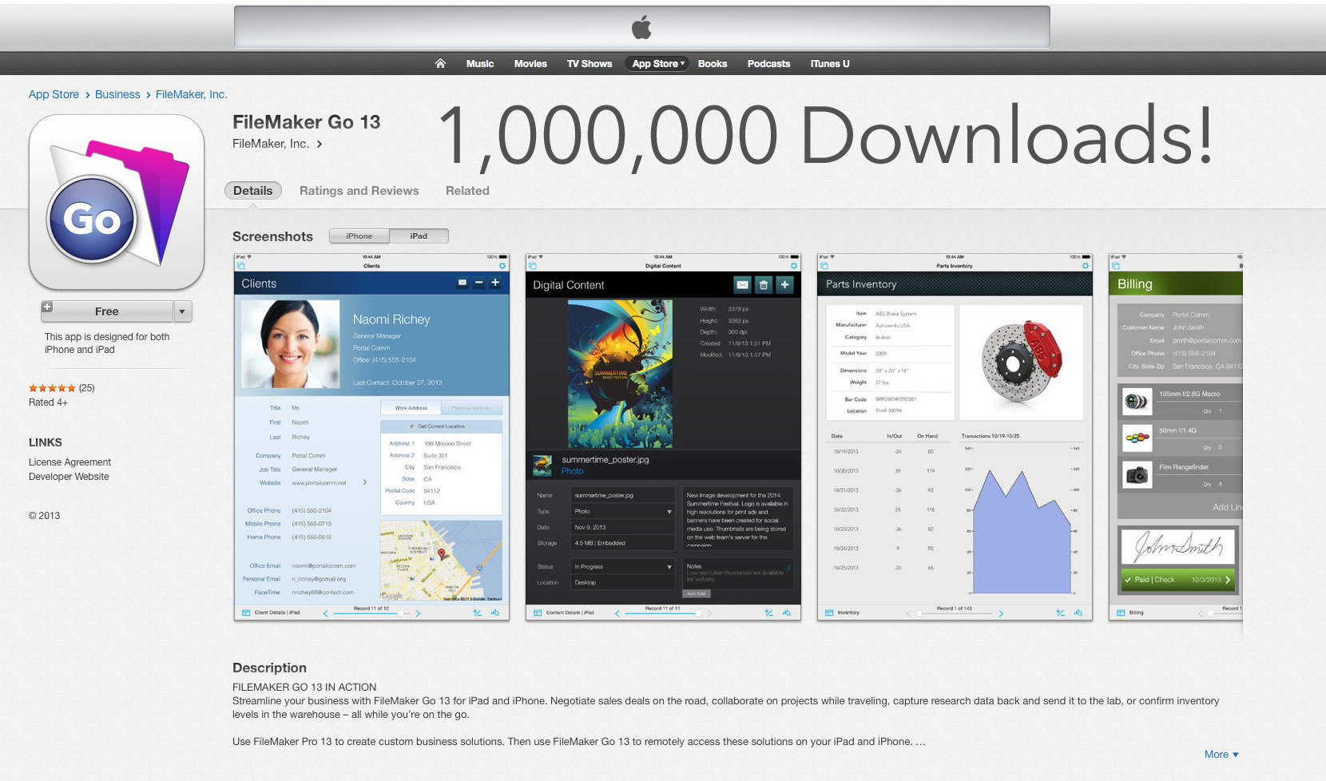Switch screenshots to iPhone view

(359, 236)
